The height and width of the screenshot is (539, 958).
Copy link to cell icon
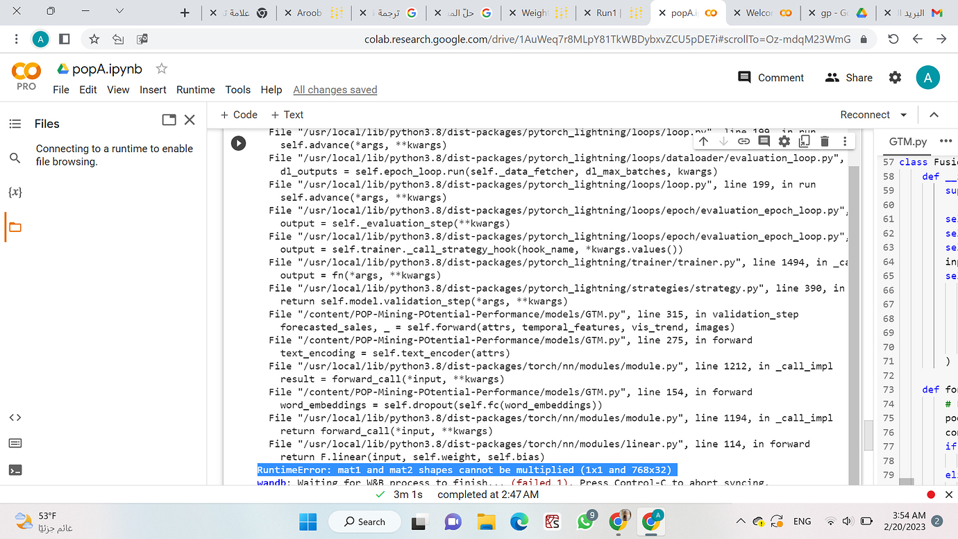(743, 141)
